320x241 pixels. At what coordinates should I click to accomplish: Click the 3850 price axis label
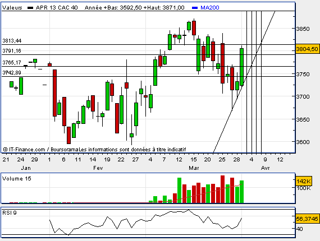coord(303,29)
